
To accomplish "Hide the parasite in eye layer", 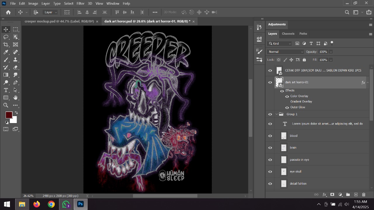I will [x=270, y=160].
